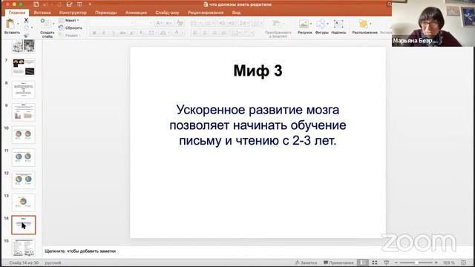The image size is (475, 267).
Task: Toggle italic formatting button
Action: click(x=104, y=33)
